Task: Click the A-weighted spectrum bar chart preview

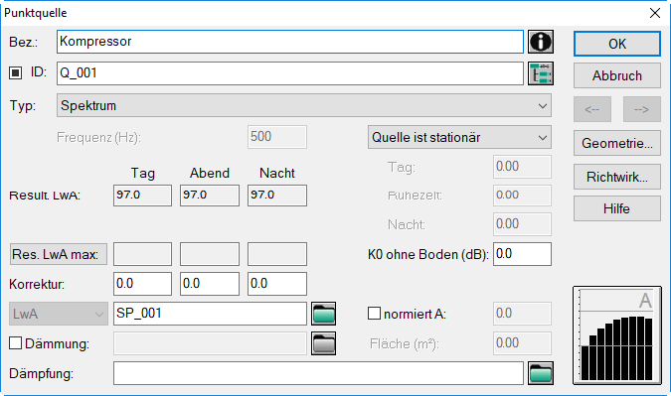Action: tap(617, 335)
